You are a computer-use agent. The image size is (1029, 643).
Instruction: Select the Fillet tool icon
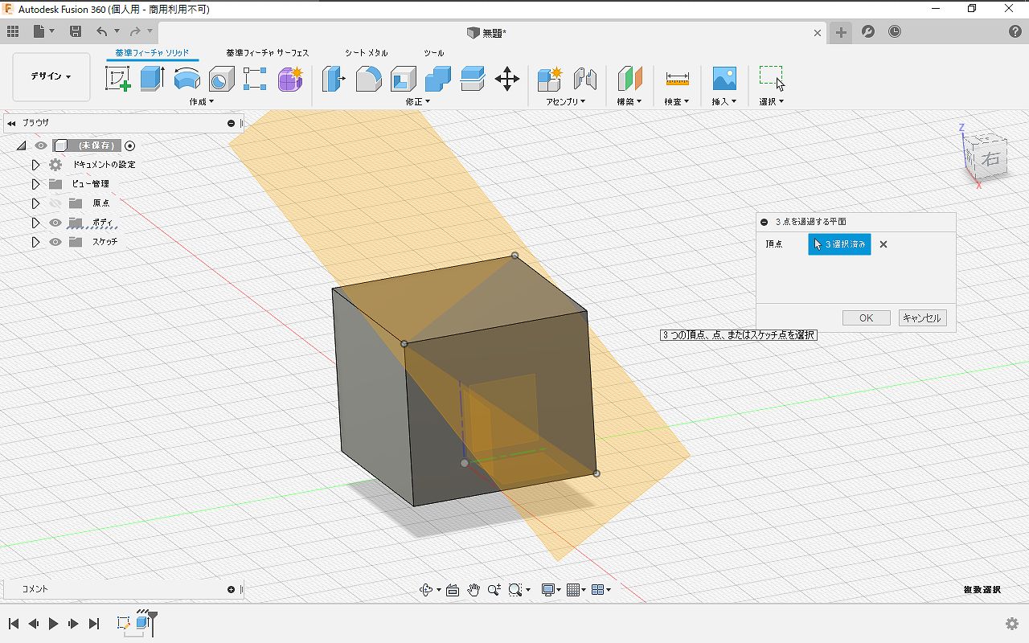point(368,79)
